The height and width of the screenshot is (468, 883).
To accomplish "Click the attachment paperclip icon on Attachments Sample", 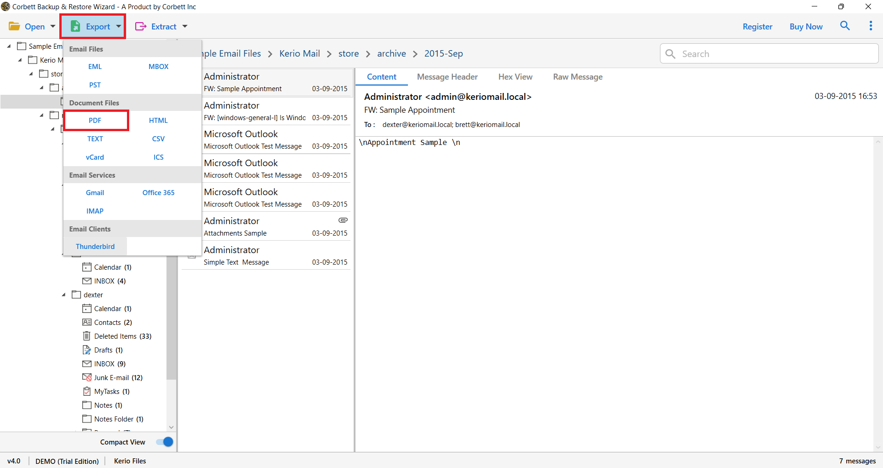I will (x=343, y=220).
